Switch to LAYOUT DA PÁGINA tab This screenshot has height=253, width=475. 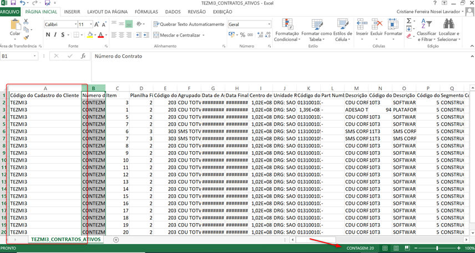107,12
